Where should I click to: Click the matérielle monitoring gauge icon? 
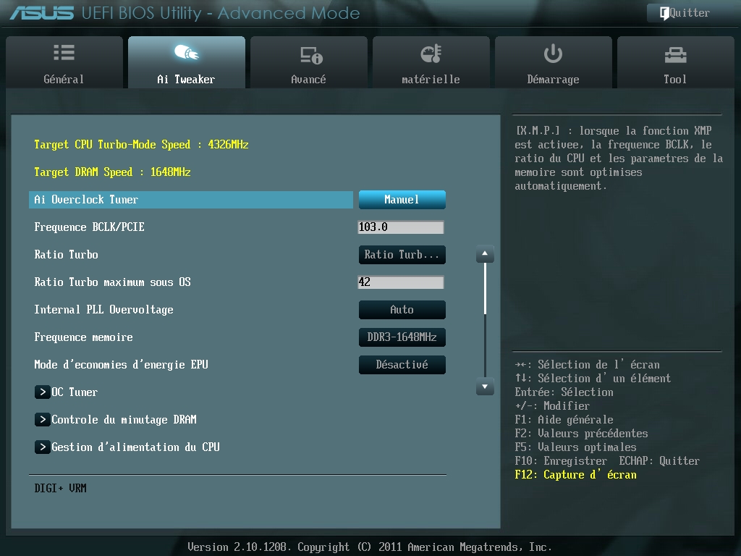[431, 54]
